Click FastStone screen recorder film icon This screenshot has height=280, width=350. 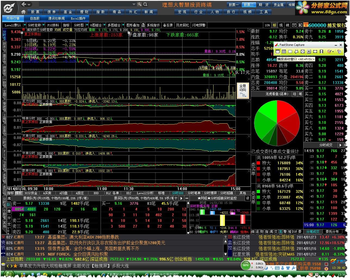[x=321, y=51]
